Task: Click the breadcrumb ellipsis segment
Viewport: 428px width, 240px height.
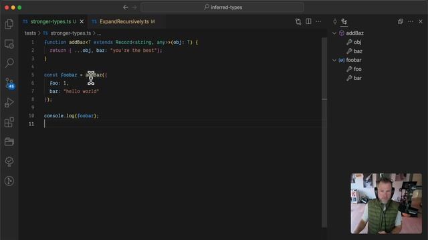Action: click(x=99, y=33)
